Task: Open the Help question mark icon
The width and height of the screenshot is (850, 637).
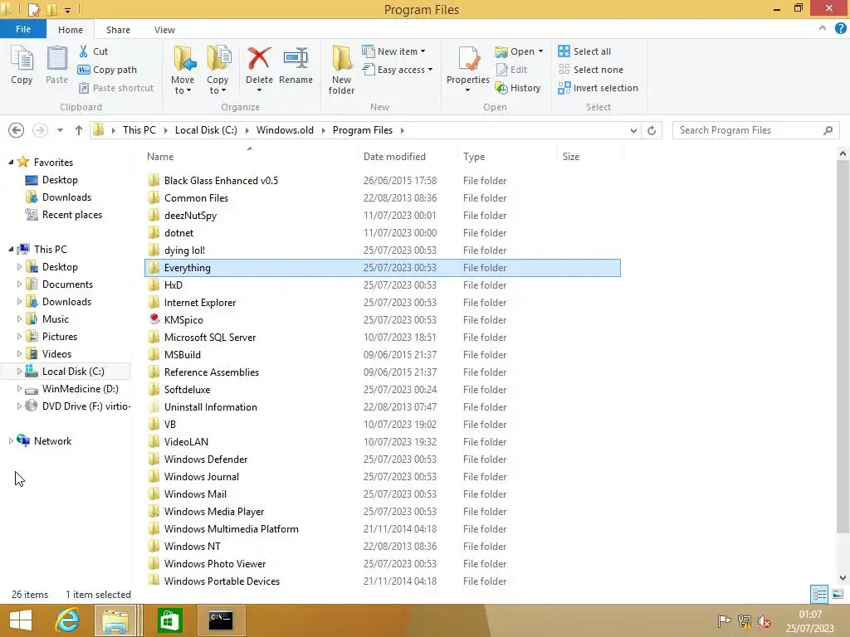Action: tap(840, 29)
